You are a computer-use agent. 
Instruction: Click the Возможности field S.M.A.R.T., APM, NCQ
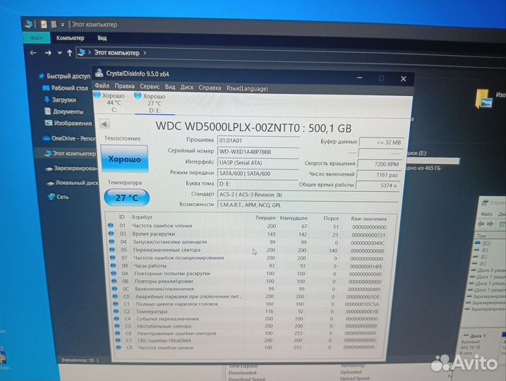(x=308, y=205)
